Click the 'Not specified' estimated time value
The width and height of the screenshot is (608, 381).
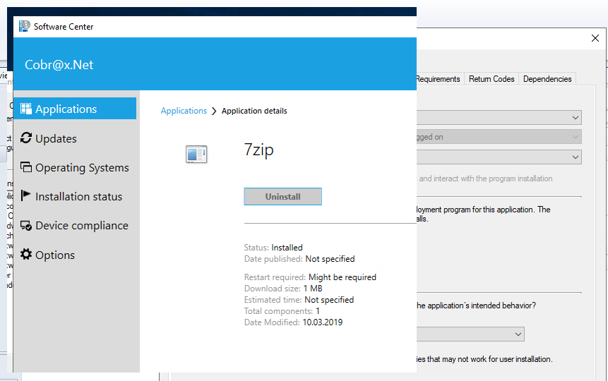pos(329,300)
